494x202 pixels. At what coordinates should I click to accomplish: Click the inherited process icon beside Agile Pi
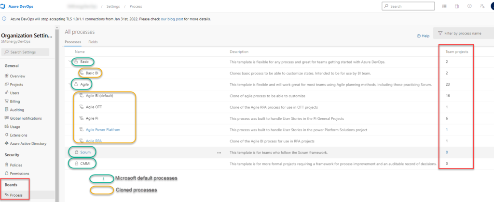point(82,118)
